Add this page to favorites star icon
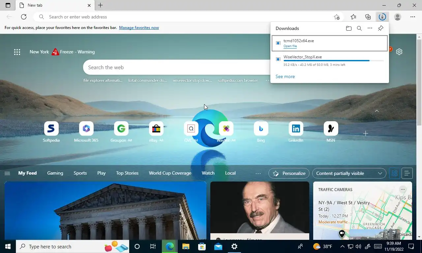Viewport: 422px width, 253px height. point(337,17)
